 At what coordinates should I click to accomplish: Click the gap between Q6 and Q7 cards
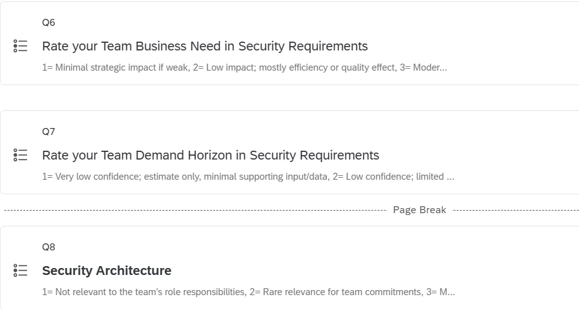pos(289,98)
